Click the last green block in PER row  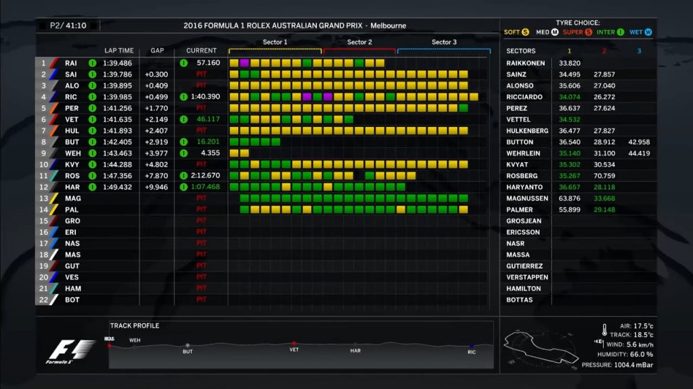point(464,108)
